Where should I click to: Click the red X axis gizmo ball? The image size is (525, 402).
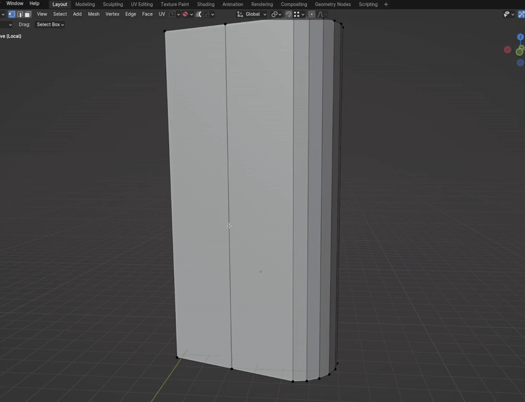point(507,50)
